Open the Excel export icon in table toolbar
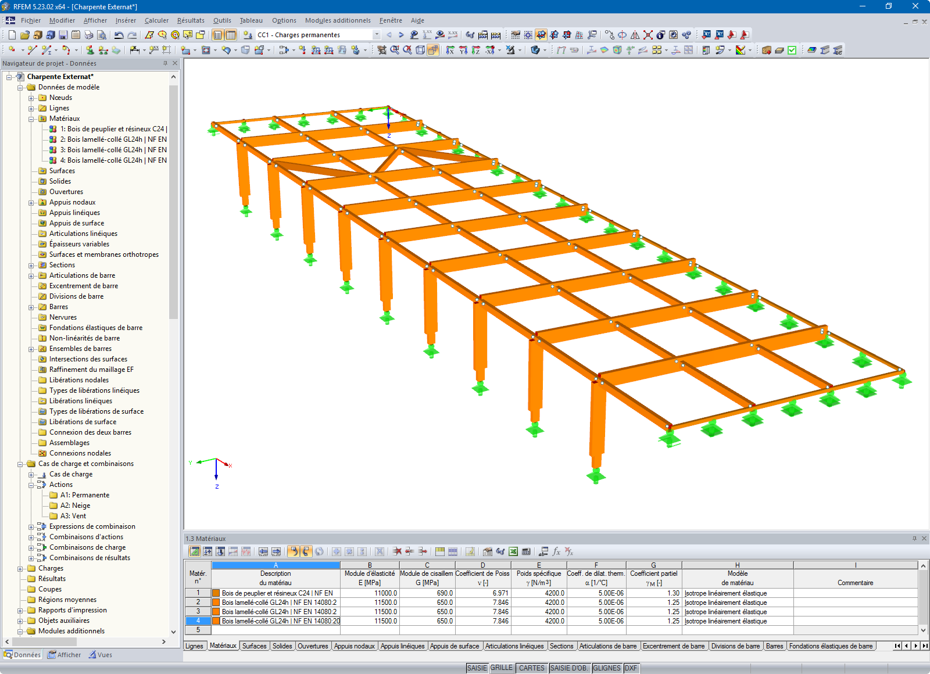 pyautogui.click(x=513, y=551)
